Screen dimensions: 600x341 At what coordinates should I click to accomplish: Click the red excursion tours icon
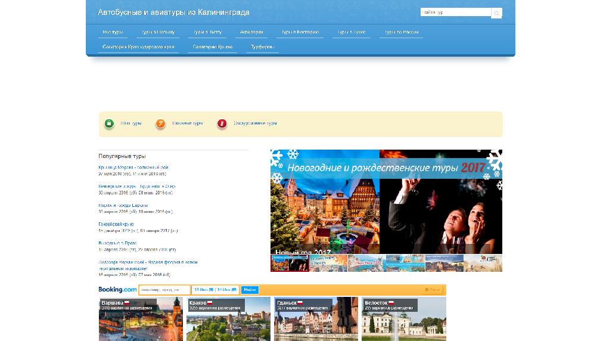[222, 123]
